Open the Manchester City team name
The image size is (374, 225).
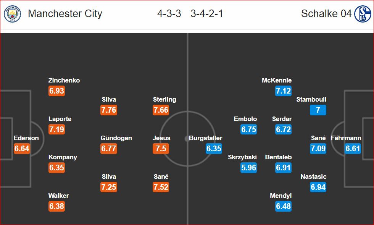coord(65,14)
